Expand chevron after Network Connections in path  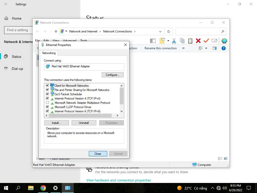point(135,31)
